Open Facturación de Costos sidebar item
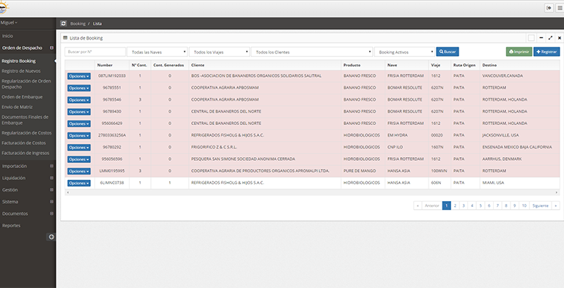The height and width of the screenshot is (288, 564). click(23, 143)
